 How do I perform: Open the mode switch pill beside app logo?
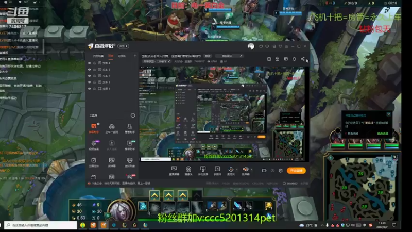coord(123,46)
